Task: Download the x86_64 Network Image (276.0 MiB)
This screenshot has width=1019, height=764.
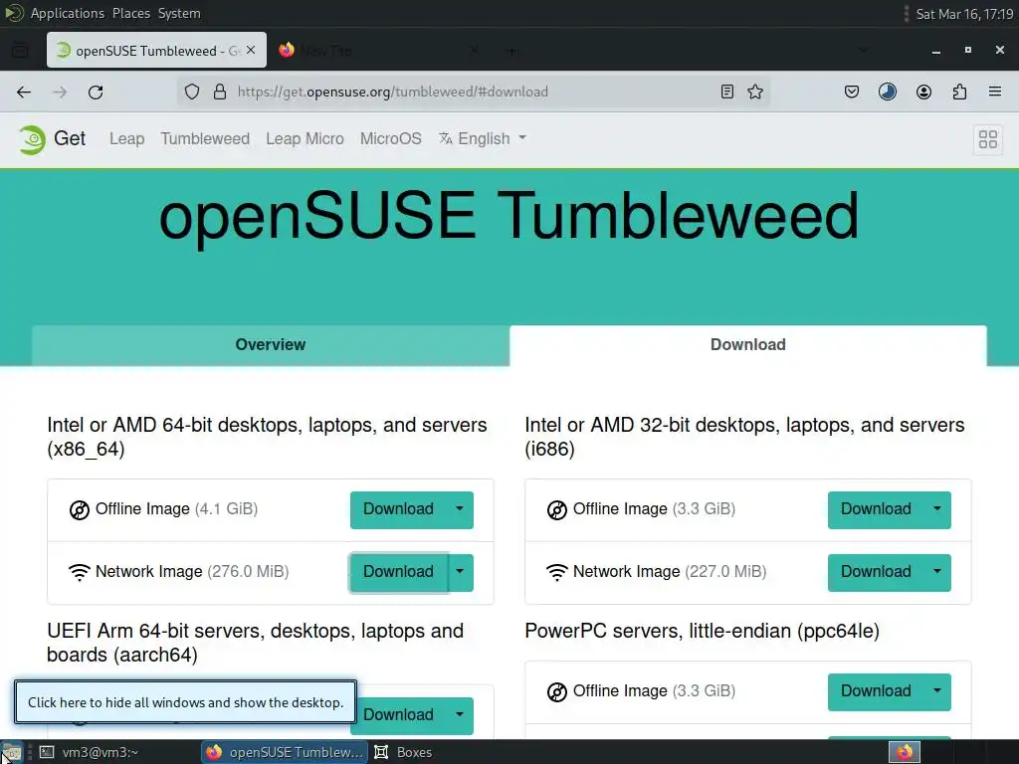Action: (398, 572)
